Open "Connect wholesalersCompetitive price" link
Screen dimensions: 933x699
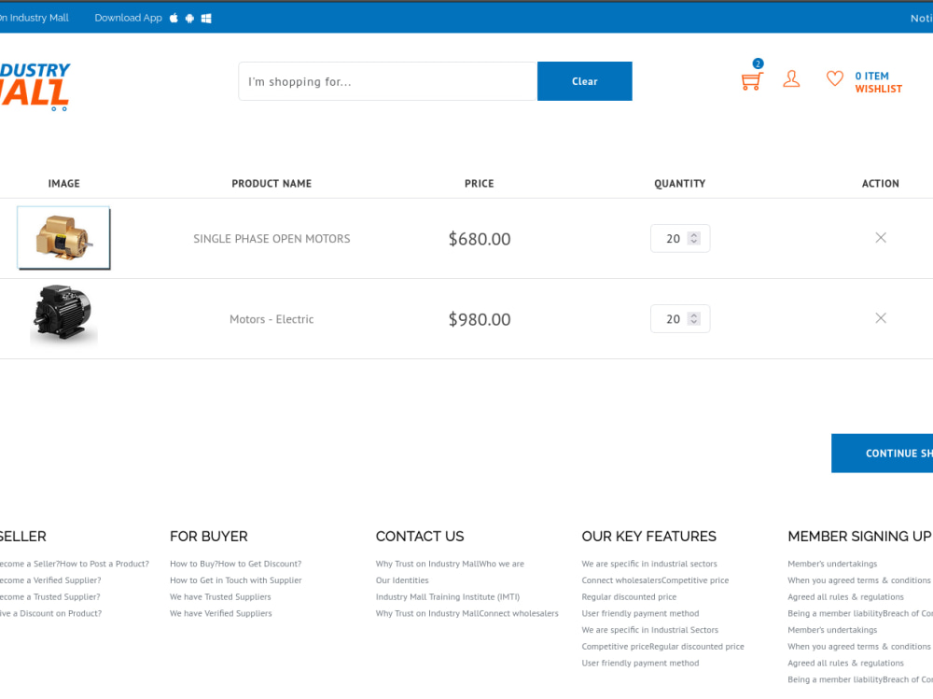pyautogui.click(x=655, y=580)
